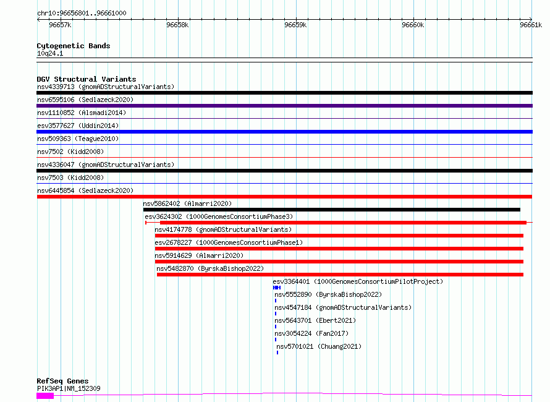
Task: Click the blue tick under nsv4547184
Action: coord(276,314)
